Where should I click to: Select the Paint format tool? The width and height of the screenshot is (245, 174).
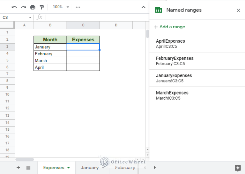tap(42, 7)
